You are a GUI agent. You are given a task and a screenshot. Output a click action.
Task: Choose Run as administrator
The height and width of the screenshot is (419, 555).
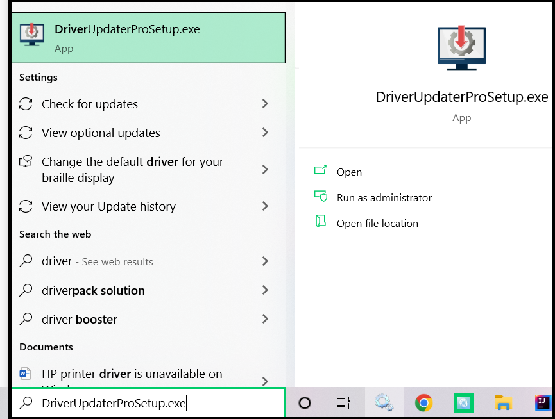click(384, 197)
